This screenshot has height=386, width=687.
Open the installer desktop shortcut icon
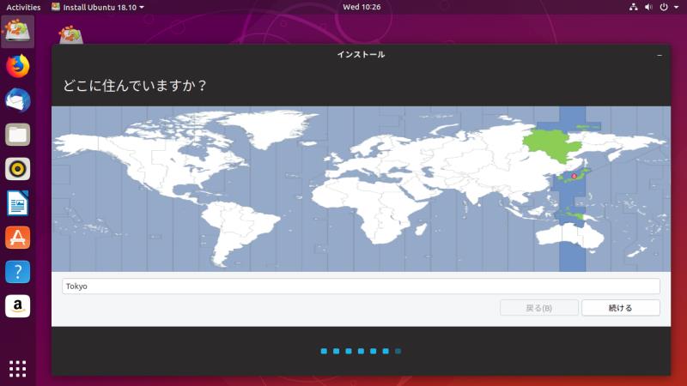coord(70,34)
